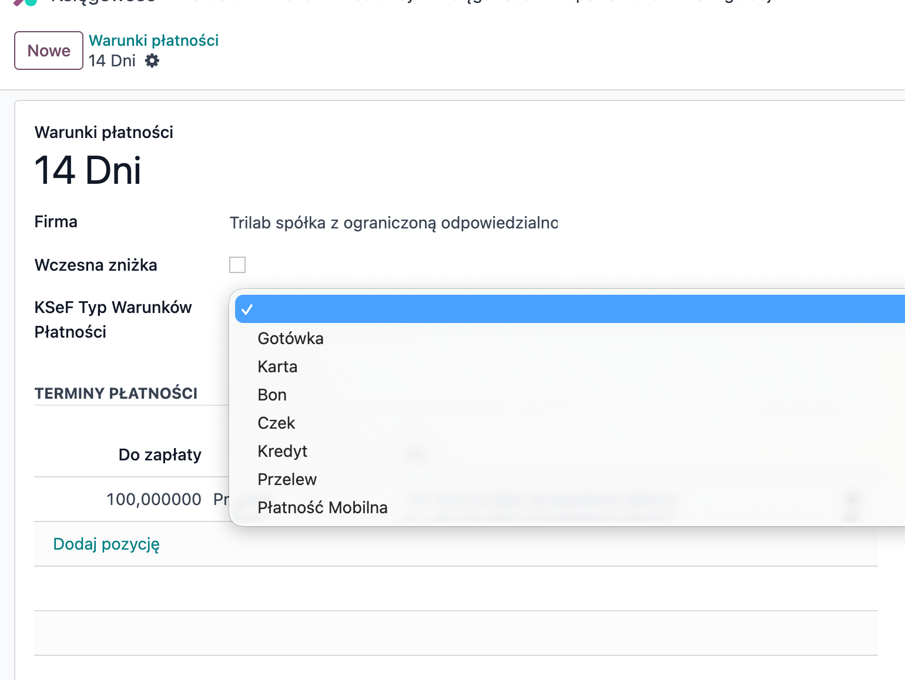Go back via Warunki płatności breadcrumb

tap(153, 41)
